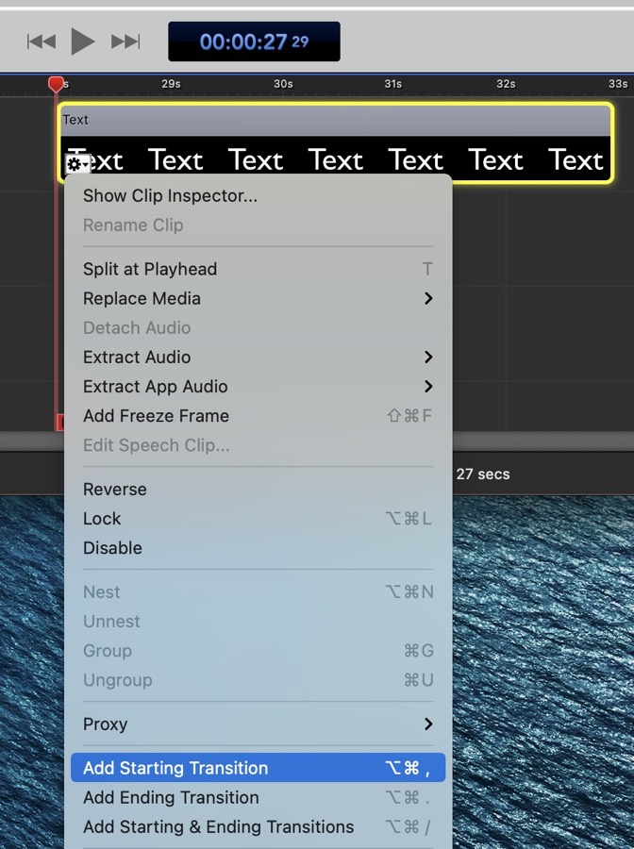Click the timecode display
This screenshot has height=849, width=634.
click(x=254, y=42)
